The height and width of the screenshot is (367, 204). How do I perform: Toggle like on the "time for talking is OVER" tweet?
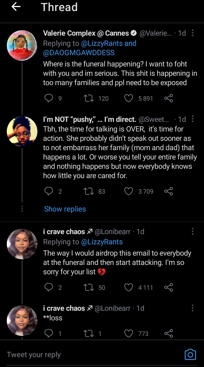(x=129, y=191)
